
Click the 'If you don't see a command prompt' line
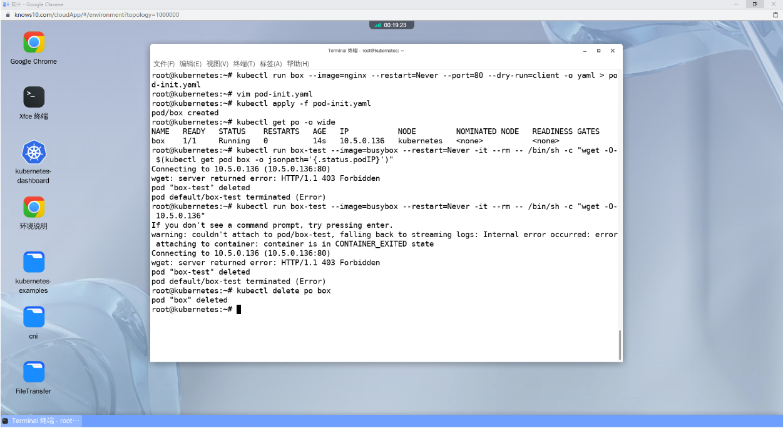click(272, 225)
